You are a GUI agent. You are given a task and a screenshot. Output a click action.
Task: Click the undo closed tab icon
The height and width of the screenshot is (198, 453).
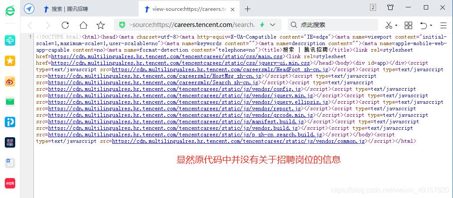(x=423, y=25)
